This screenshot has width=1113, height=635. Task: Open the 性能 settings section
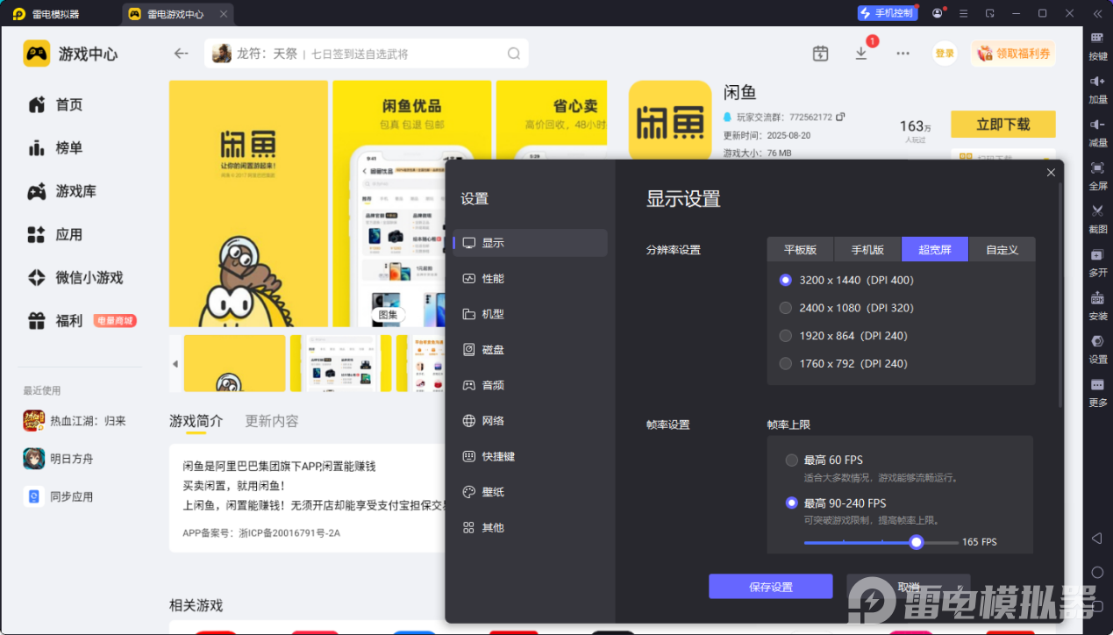click(493, 278)
